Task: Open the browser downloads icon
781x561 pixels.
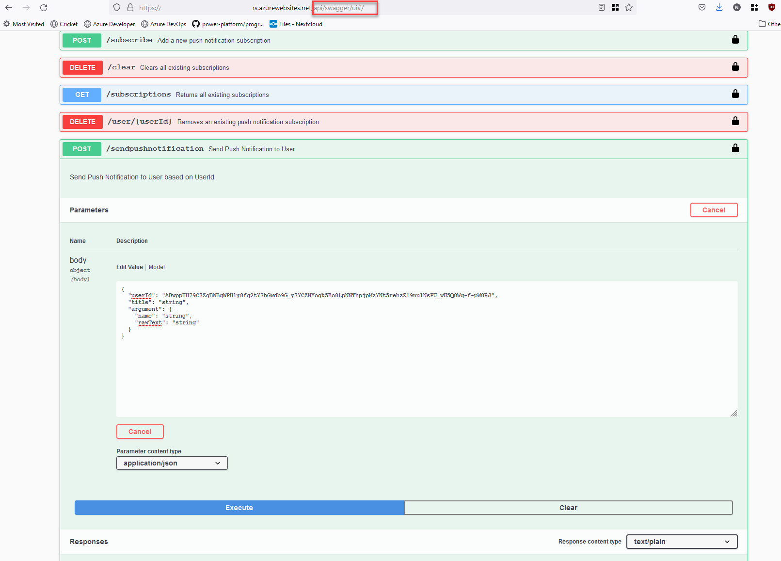Action: [x=719, y=7]
